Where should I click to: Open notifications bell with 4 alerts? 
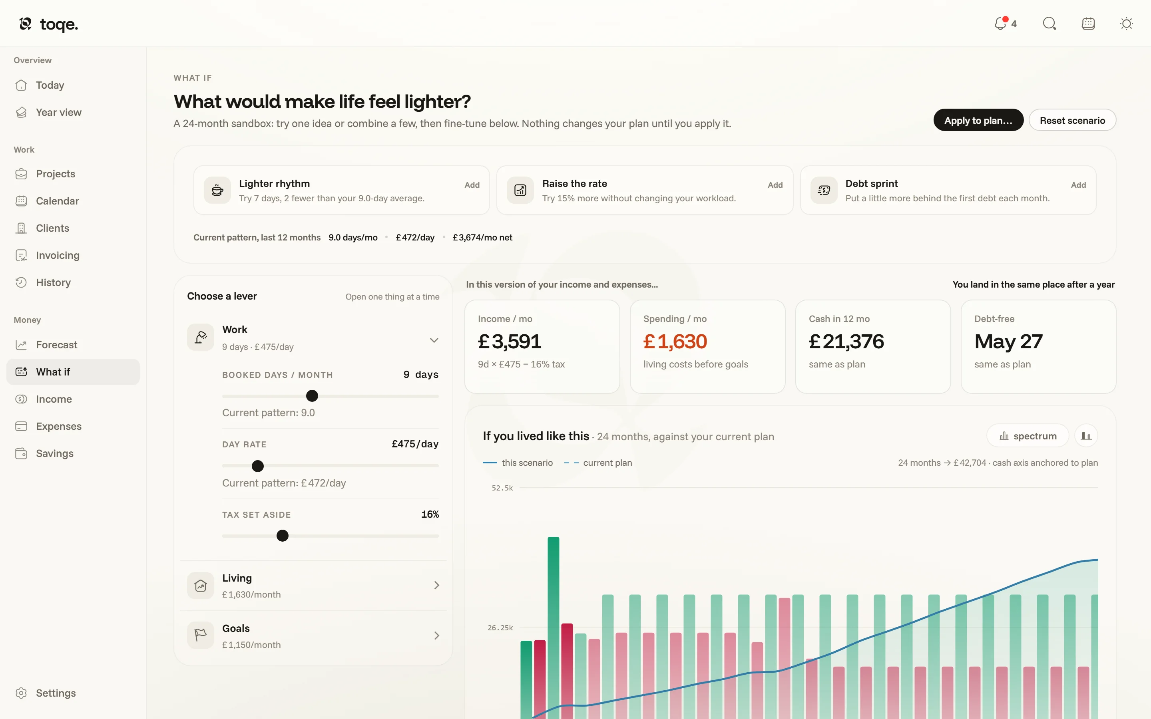[1005, 23]
